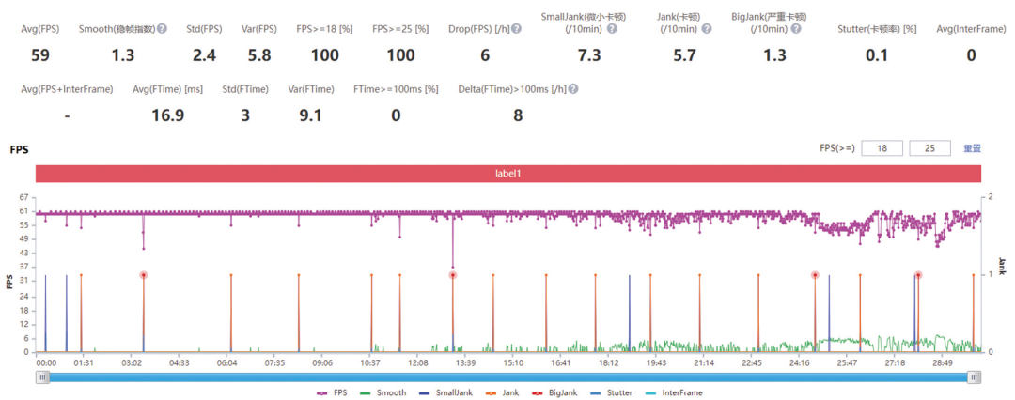
Task: Click the Avg(FTime) value 16.9
Action: (167, 115)
